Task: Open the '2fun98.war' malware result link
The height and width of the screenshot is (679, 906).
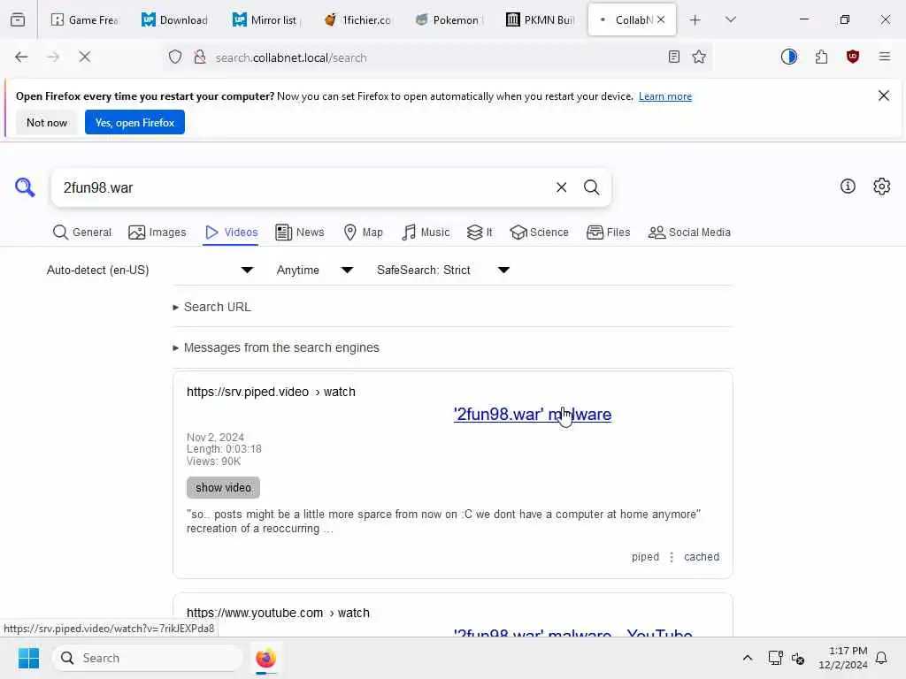Action: click(x=532, y=415)
